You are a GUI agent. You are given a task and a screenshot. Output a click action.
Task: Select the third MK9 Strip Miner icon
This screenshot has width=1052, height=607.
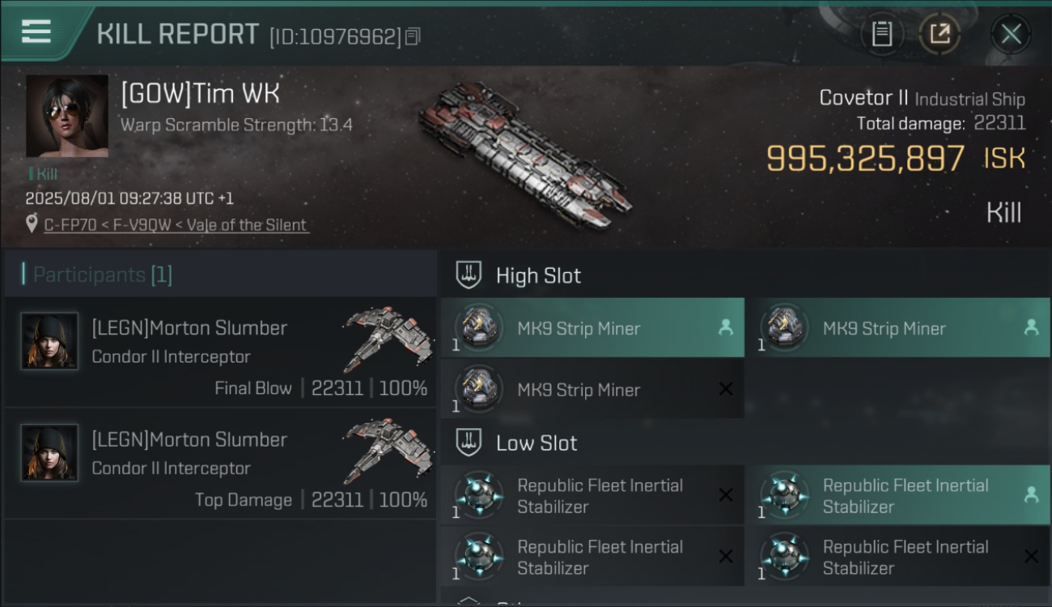477,389
